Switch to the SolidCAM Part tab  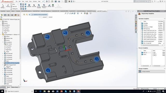(36, 11)
